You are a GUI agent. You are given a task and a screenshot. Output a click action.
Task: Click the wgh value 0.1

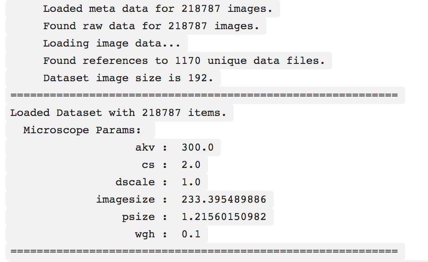pyautogui.click(x=191, y=234)
